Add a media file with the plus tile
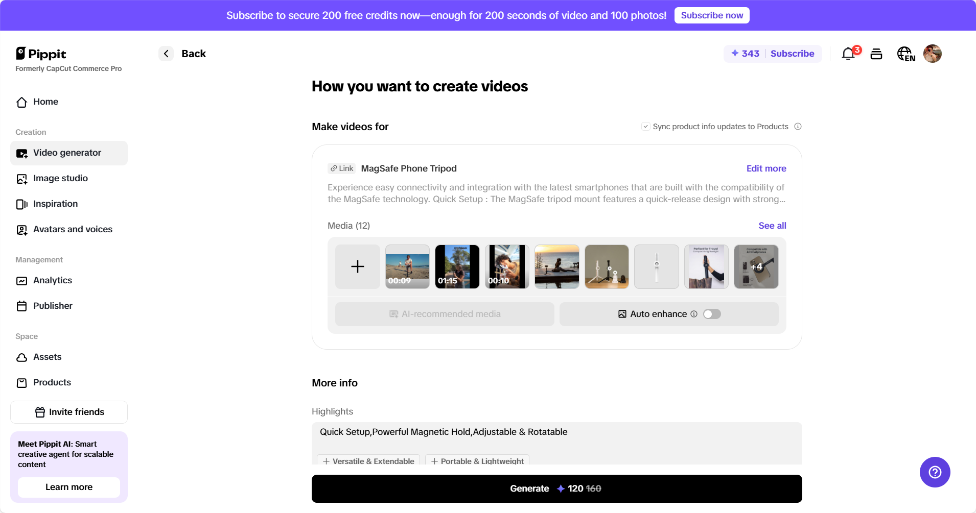The image size is (976, 513). (x=357, y=266)
